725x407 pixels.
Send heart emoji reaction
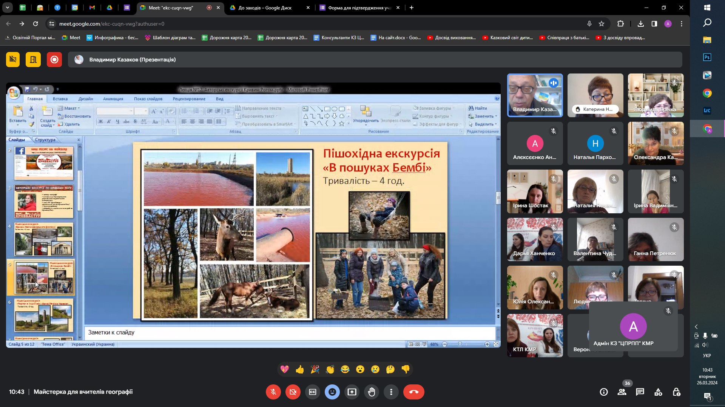[x=285, y=369]
